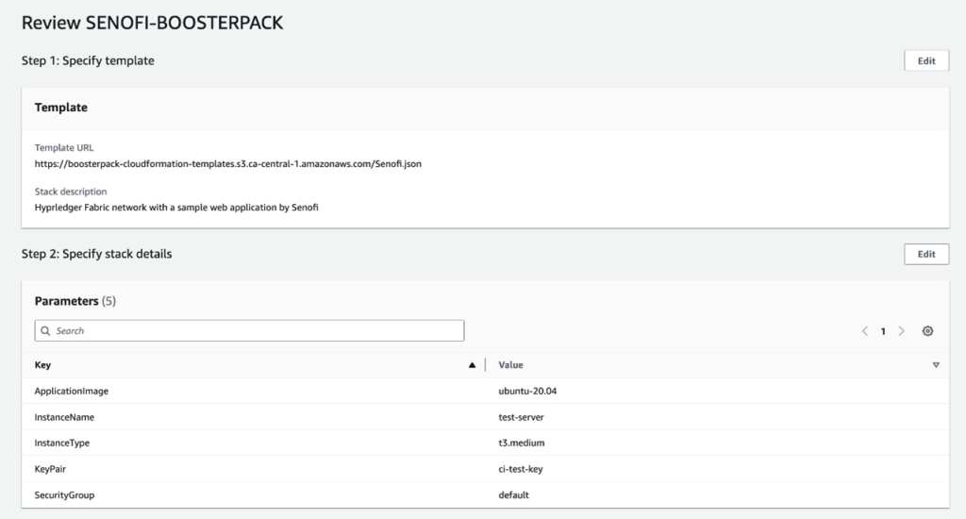Click the Senofi.json Template URL
This screenshot has height=519, width=966.
point(227,163)
